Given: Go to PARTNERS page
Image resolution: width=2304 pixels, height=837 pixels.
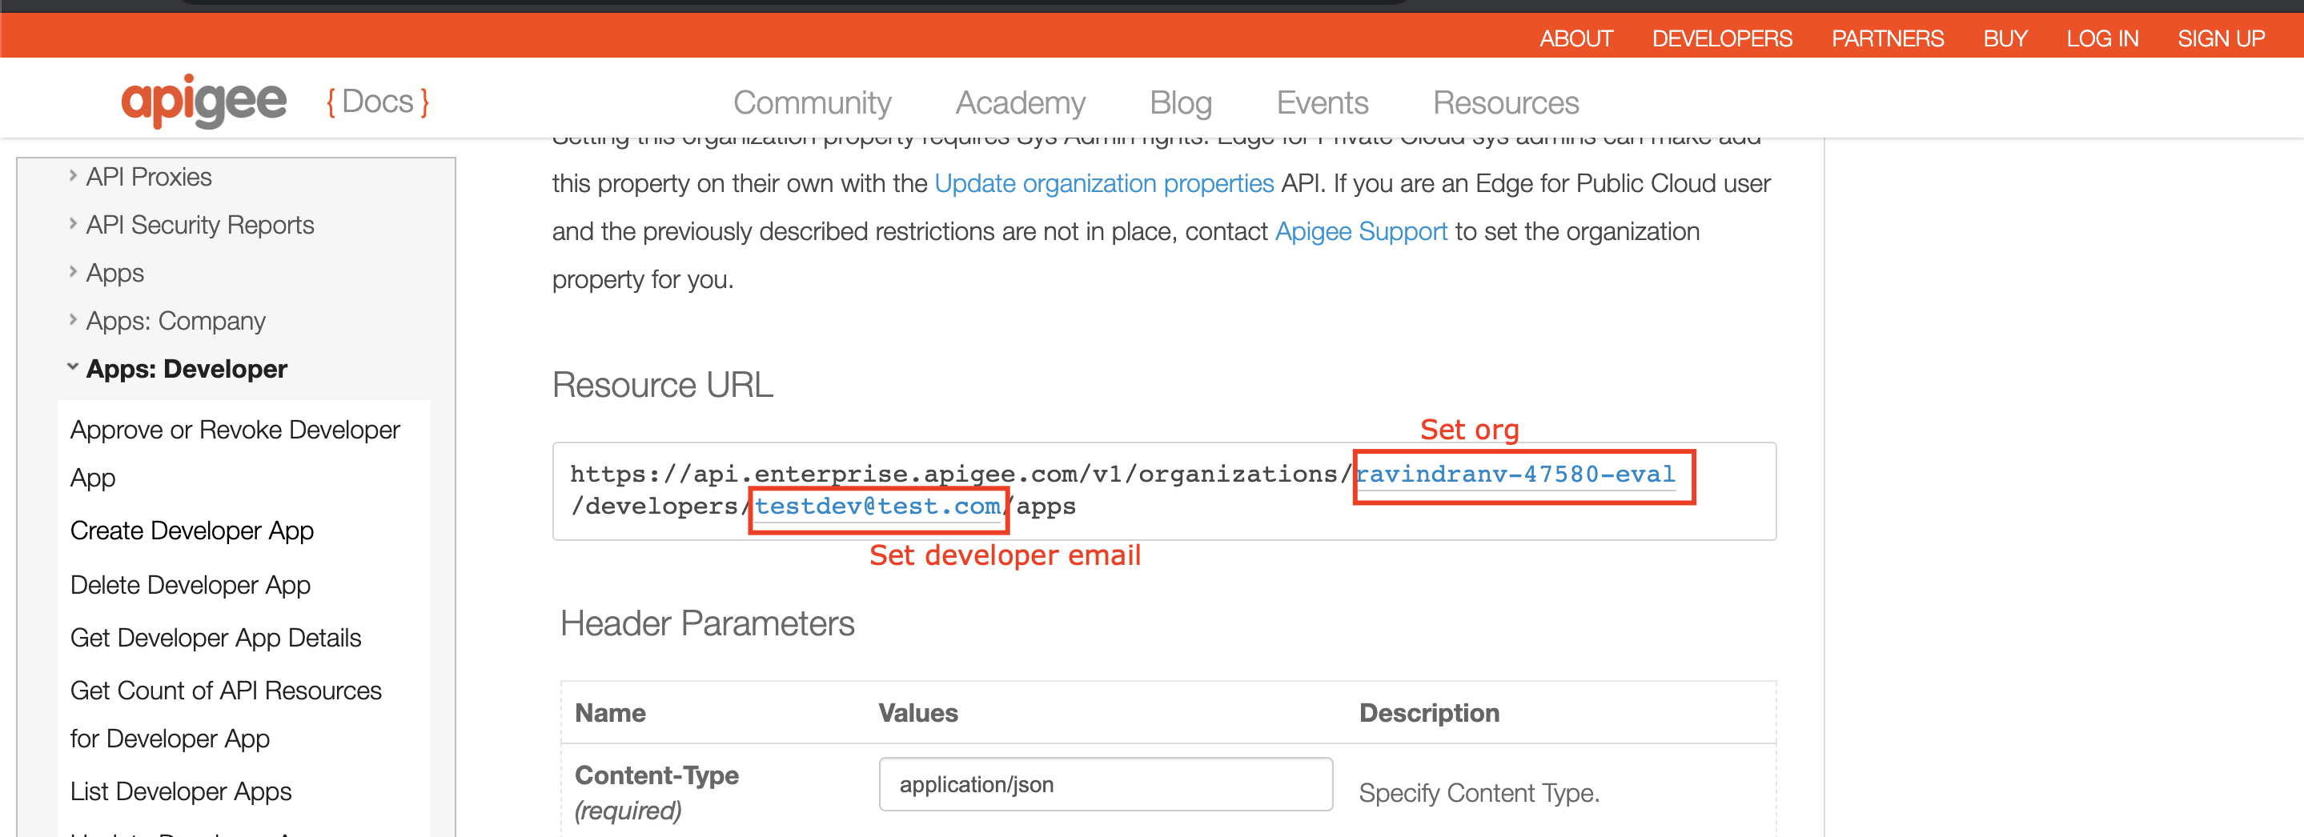Looking at the screenshot, I should (x=1887, y=38).
